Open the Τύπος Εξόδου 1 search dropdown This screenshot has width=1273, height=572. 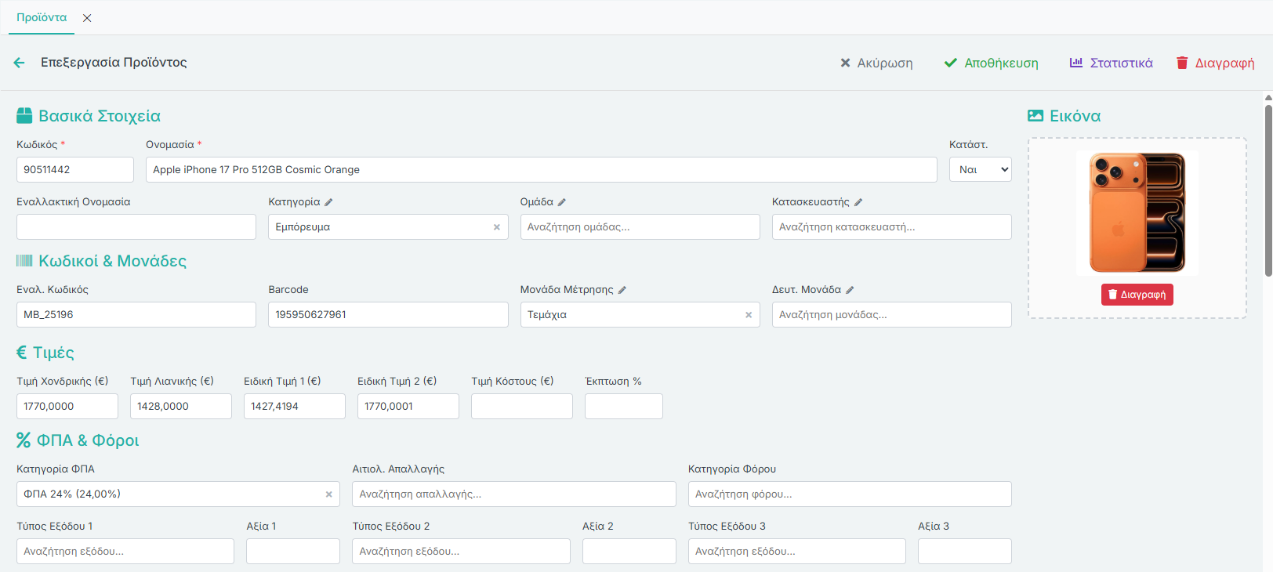tap(125, 552)
